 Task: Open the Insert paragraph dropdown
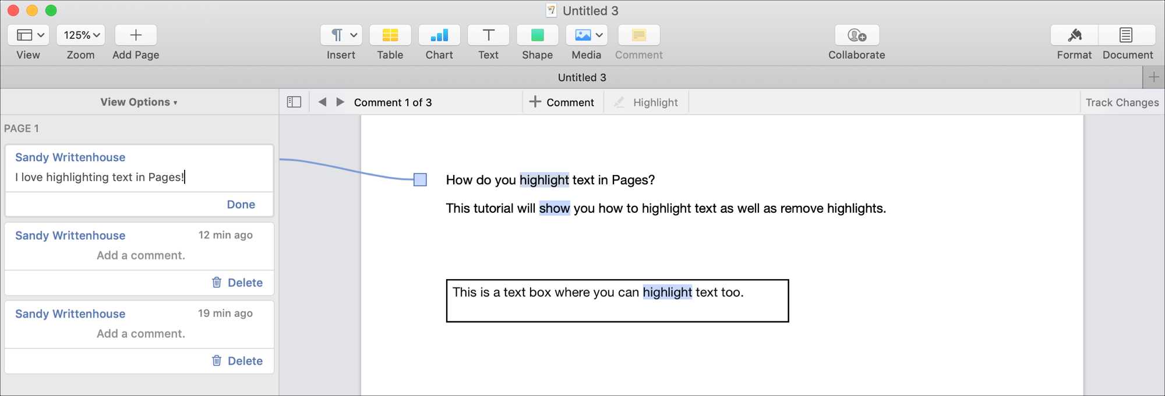coord(341,35)
